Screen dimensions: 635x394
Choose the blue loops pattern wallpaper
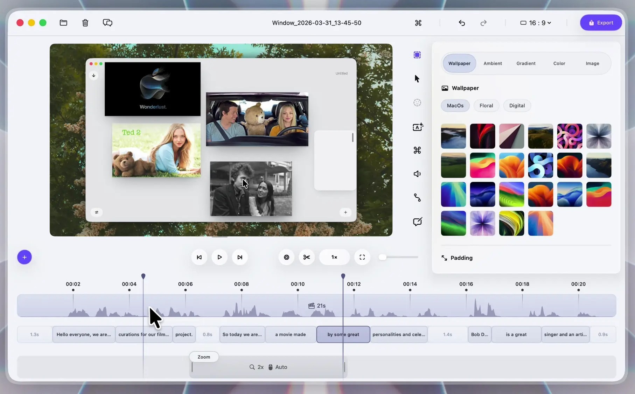coord(540,165)
